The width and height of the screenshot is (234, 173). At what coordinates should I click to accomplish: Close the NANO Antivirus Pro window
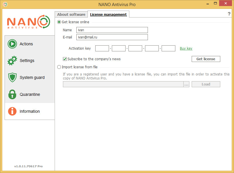tap(226, 3)
